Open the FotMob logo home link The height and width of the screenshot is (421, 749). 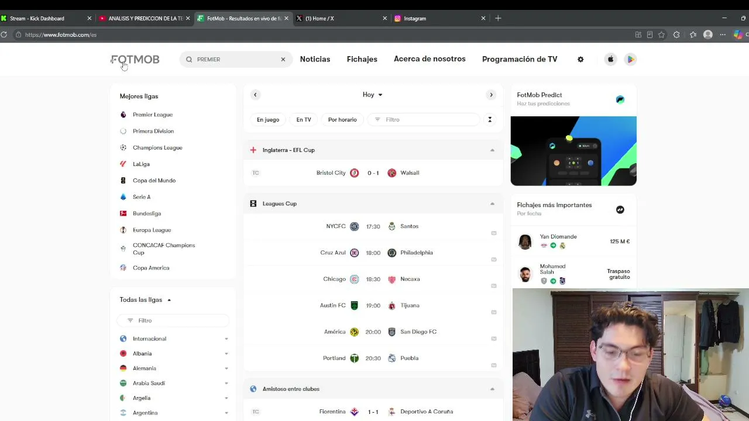pos(135,60)
